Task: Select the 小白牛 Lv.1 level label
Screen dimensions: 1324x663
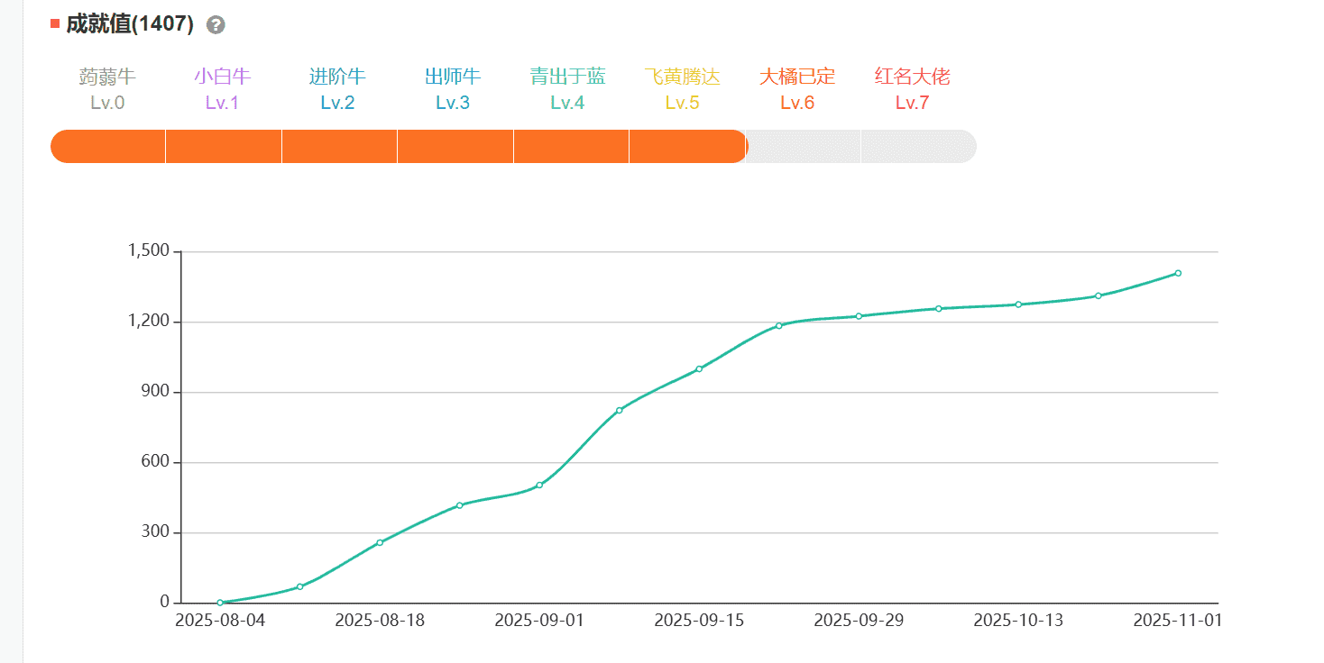Action: [222, 88]
